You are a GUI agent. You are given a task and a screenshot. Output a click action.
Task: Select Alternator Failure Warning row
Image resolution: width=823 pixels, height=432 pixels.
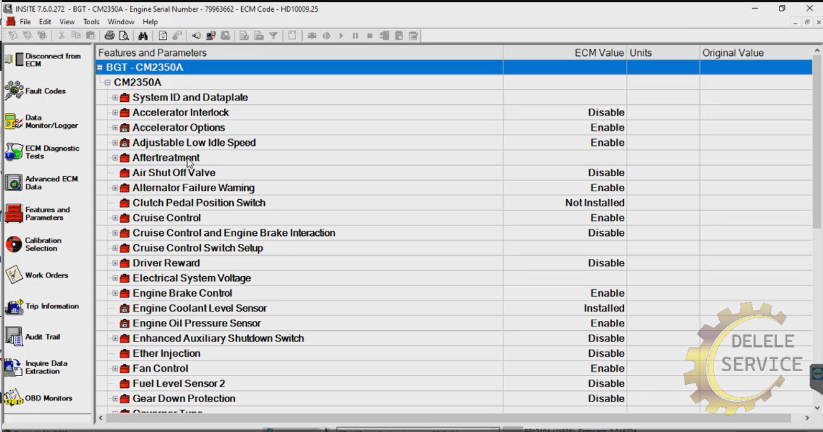[x=454, y=187]
